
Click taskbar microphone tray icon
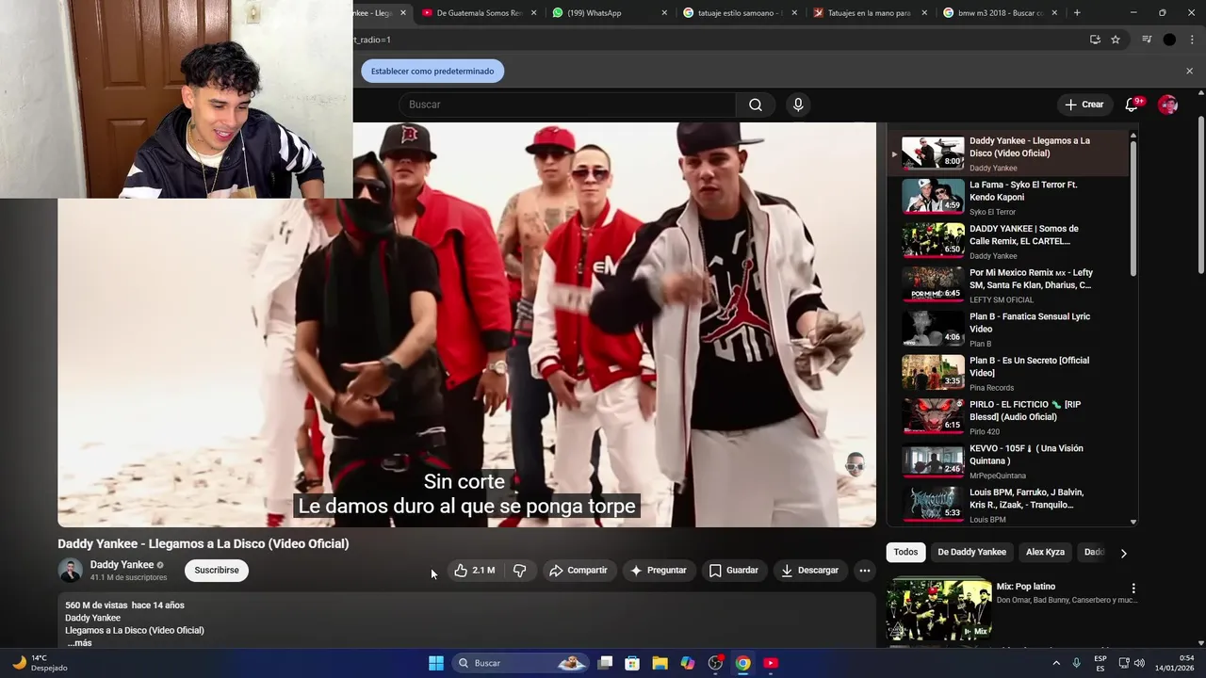(1077, 663)
